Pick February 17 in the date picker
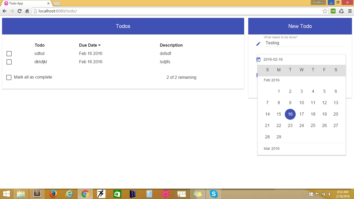The image size is (354, 199). pyautogui.click(x=302, y=114)
